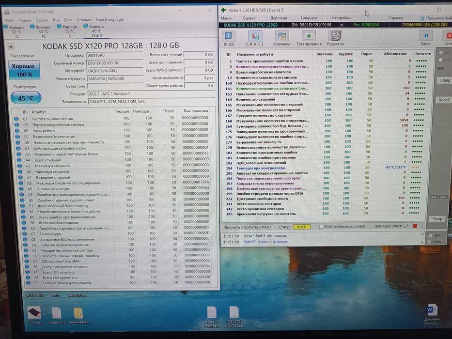452x339 pixels.
Task: Click the Victoria green cross title icon
Action: [223, 10]
